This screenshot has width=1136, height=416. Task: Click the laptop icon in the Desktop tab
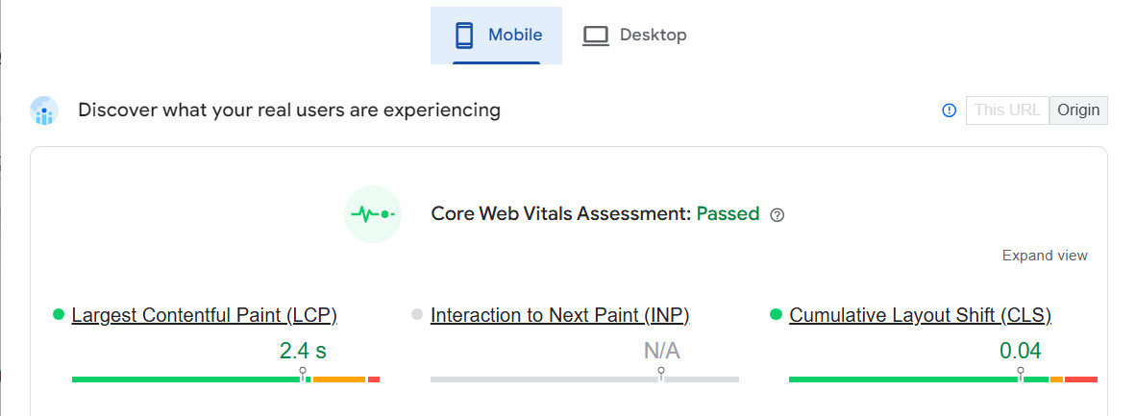596,36
